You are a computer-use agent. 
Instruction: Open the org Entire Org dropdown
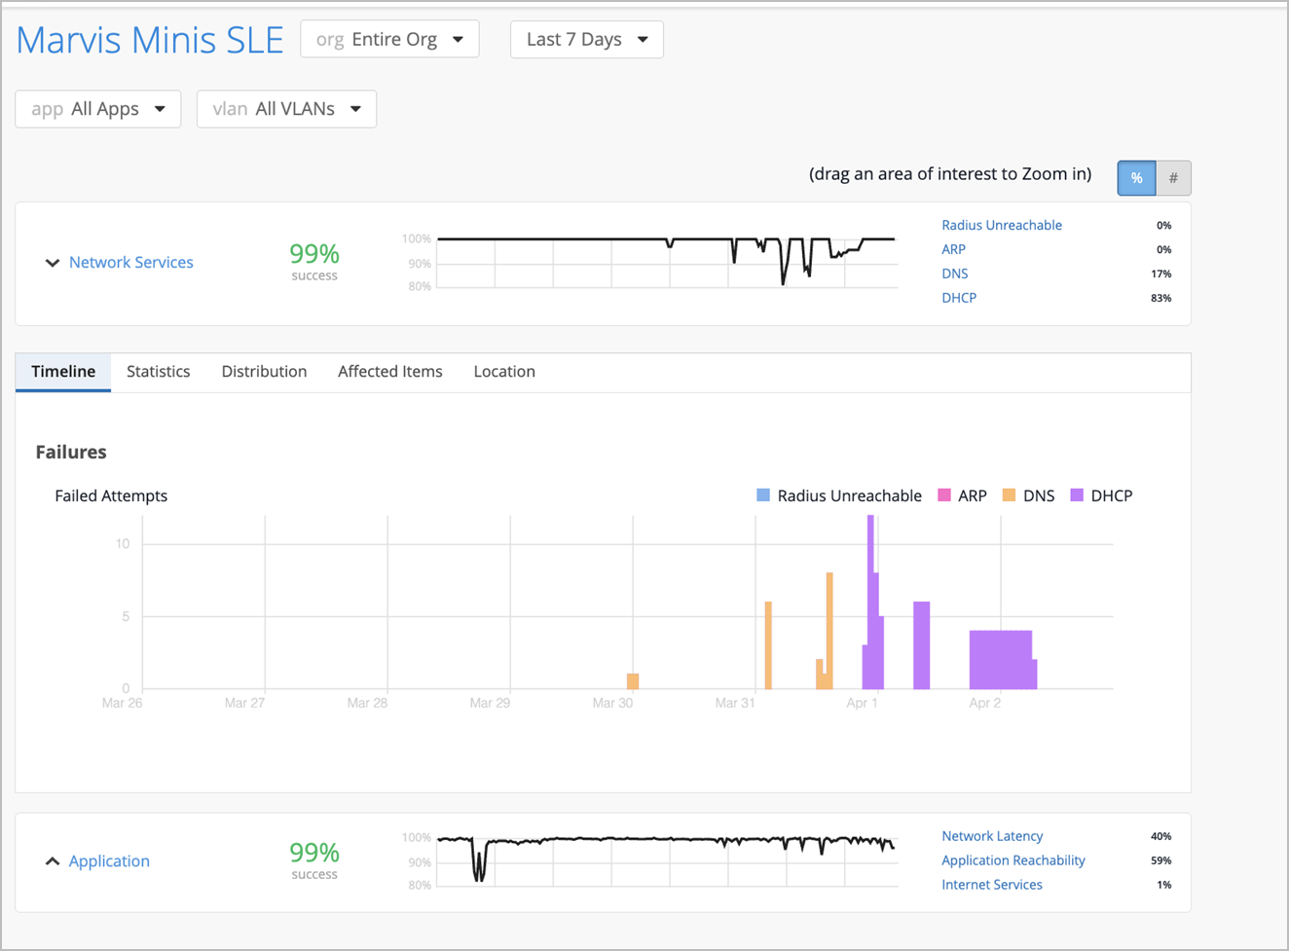(389, 40)
